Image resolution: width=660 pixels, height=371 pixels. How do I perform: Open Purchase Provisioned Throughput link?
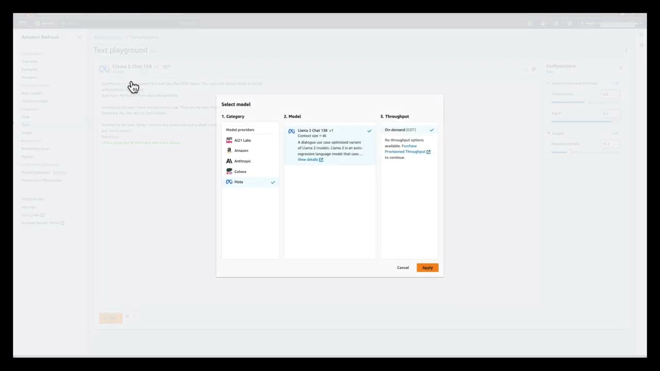pyautogui.click(x=408, y=149)
